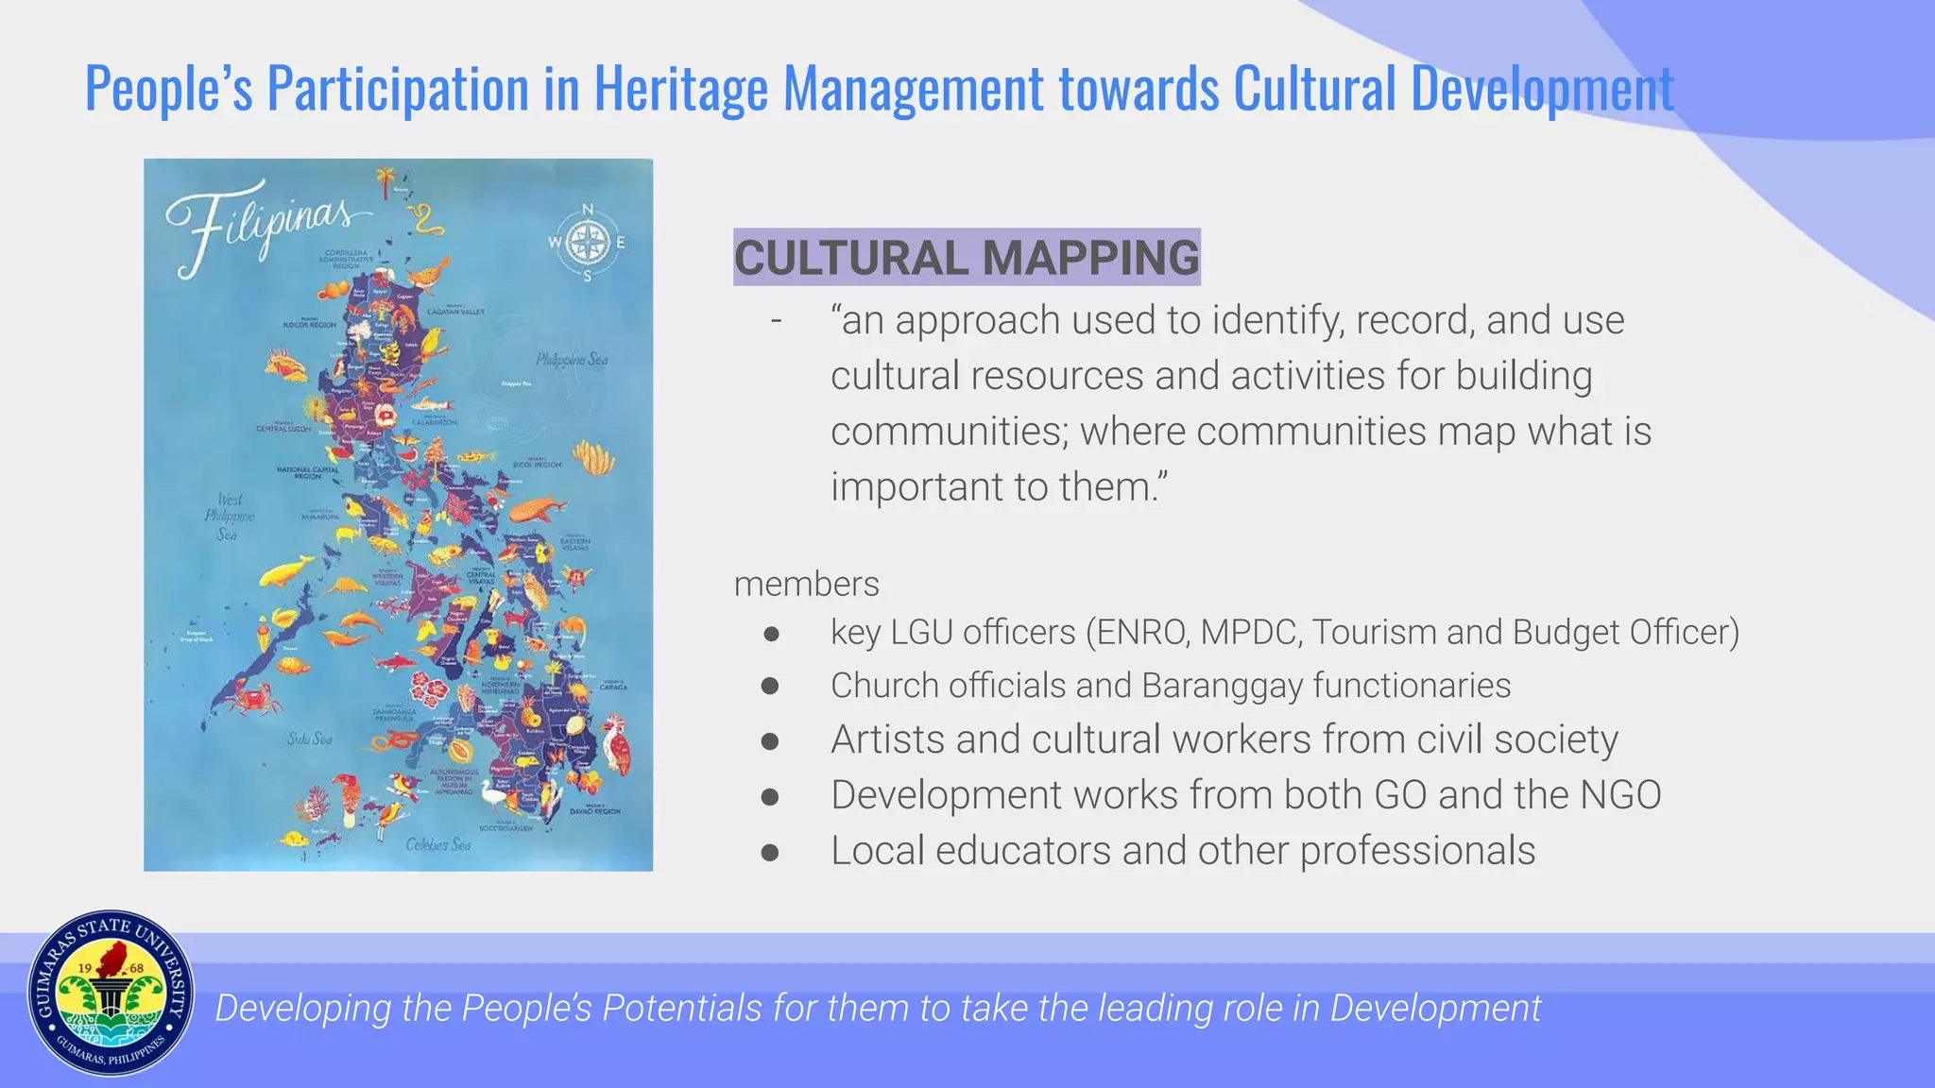
Task: Click the footer tagline 'Developing the People's Potentials'
Action: (878, 1008)
